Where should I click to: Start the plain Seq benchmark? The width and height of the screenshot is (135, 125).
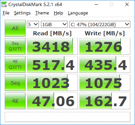click(x=15, y=83)
